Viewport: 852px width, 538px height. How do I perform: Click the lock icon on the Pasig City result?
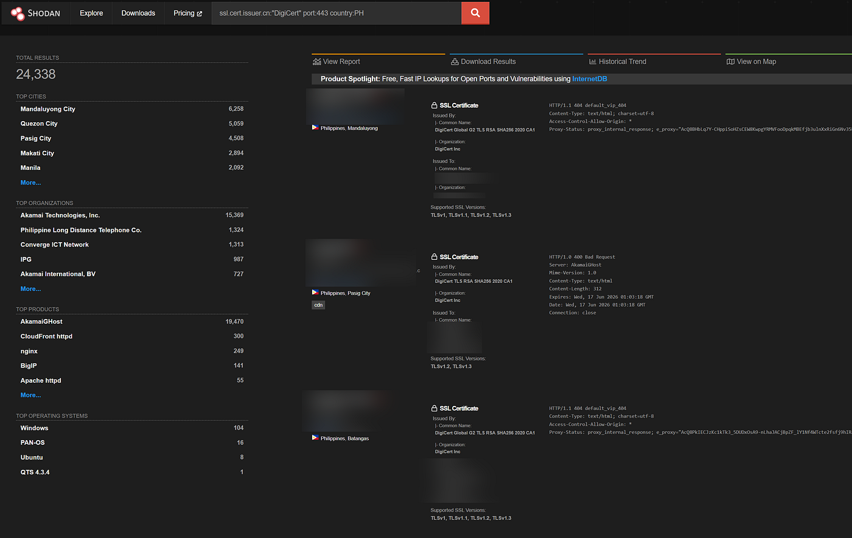pyautogui.click(x=435, y=257)
